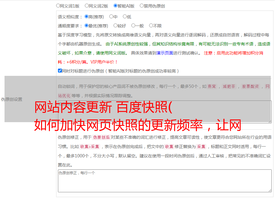The width and height of the screenshot is (275, 198).
Task: Select 一般 for 通顺度要求
Action: [x=133, y=26]
